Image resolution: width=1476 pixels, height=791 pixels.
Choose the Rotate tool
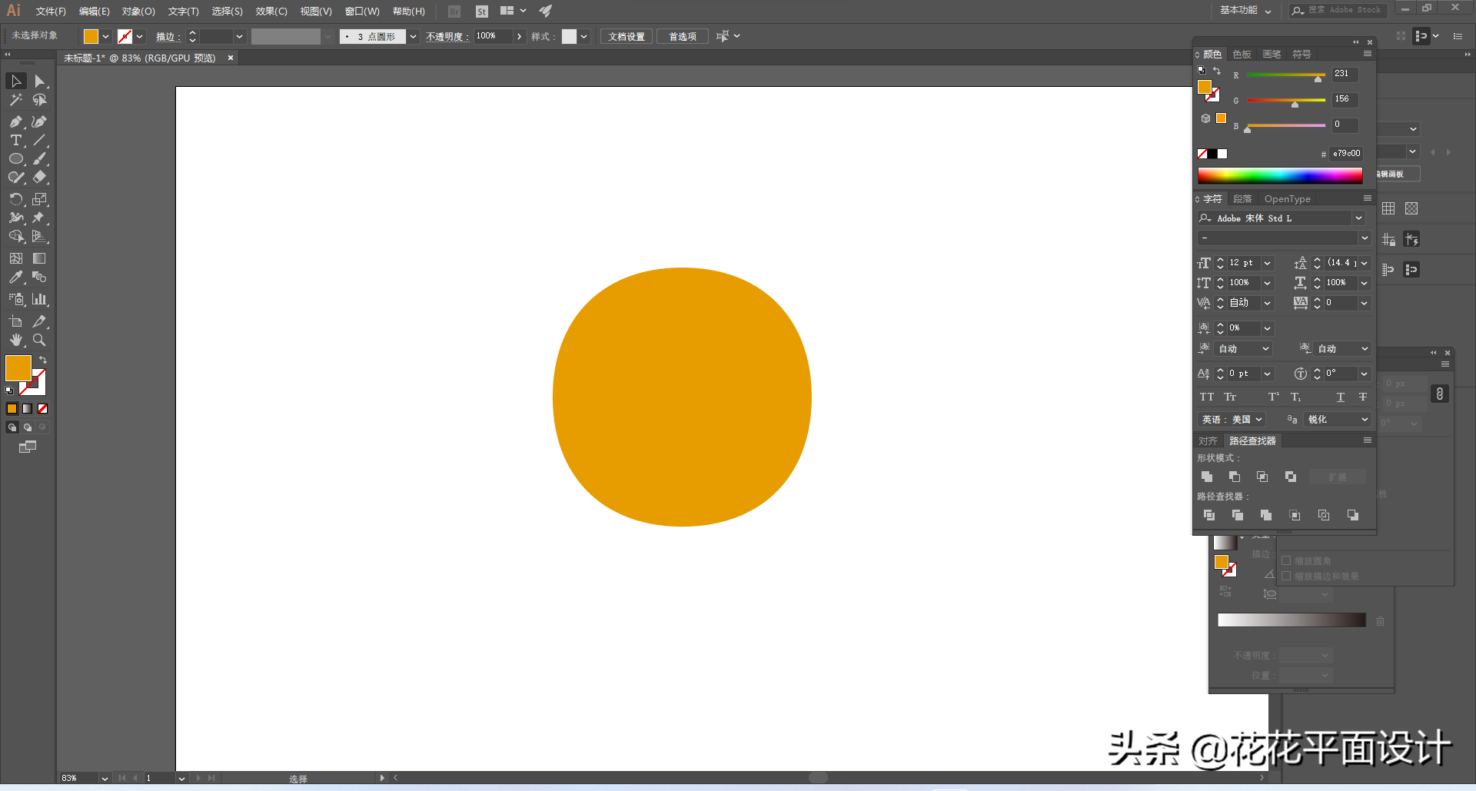pos(16,199)
